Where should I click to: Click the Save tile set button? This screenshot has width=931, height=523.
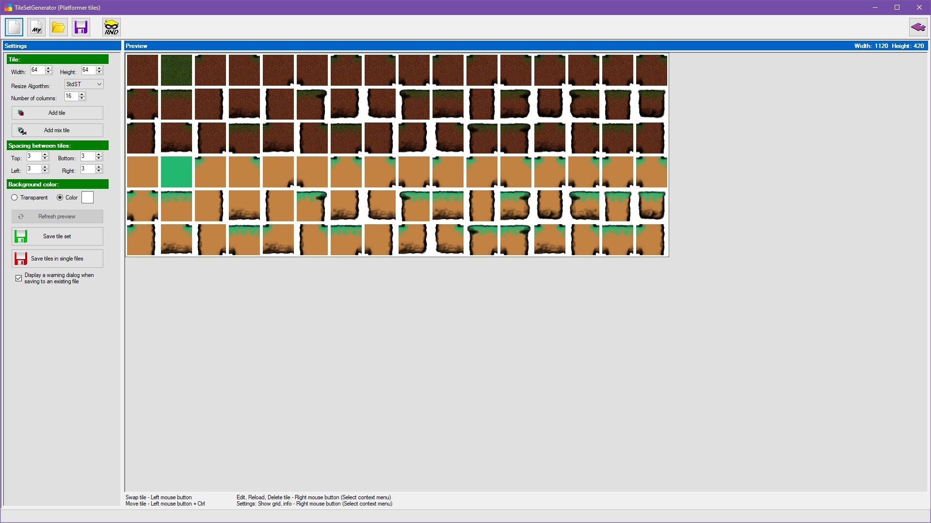(x=57, y=236)
